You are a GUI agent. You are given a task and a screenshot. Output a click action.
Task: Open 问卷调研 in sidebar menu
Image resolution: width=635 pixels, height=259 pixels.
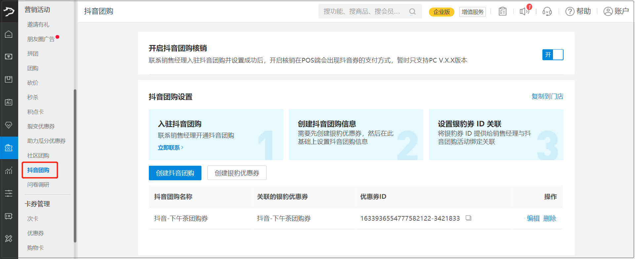tap(38, 185)
